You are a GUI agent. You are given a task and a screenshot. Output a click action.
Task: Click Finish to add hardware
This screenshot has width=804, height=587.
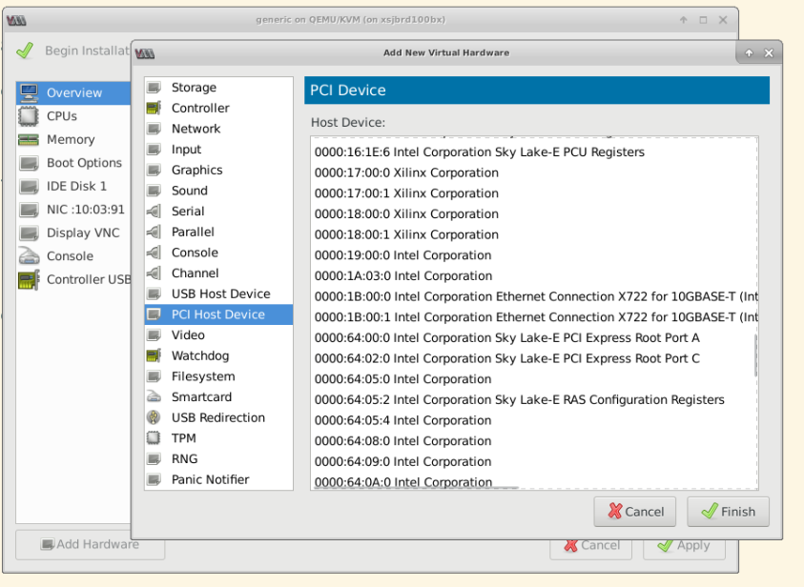[728, 512]
